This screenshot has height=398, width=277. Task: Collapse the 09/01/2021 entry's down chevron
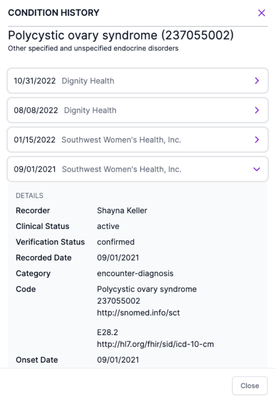(x=257, y=169)
